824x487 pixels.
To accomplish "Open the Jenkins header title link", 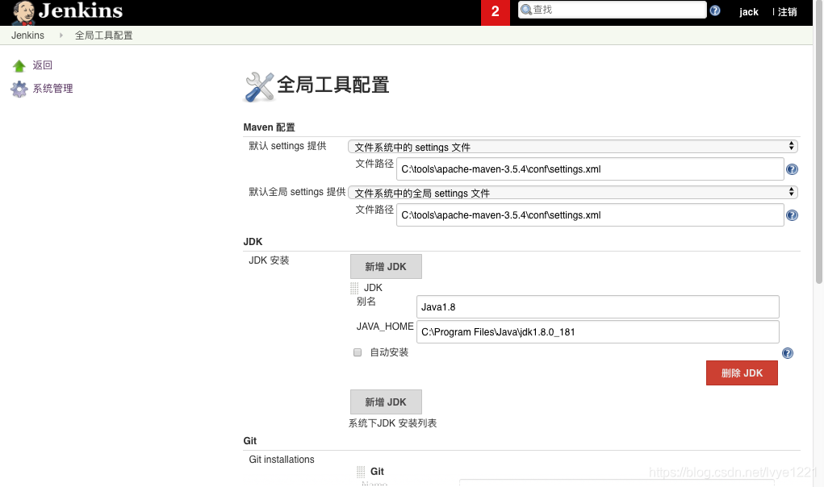I will [81, 10].
